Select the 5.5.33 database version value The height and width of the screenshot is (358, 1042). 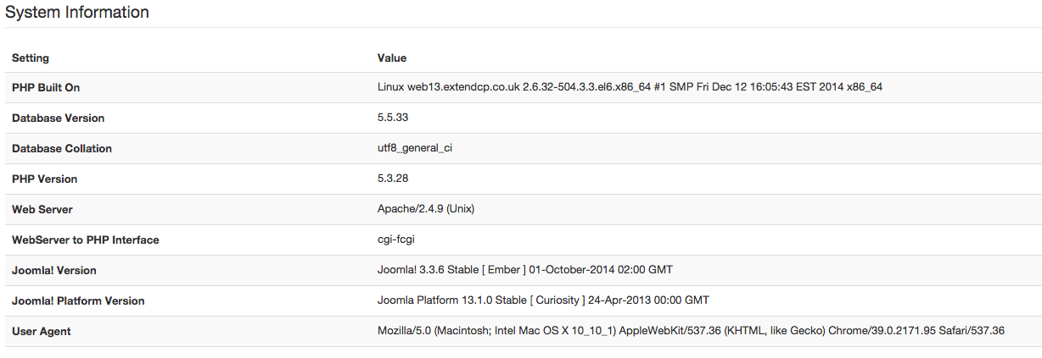coord(393,118)
